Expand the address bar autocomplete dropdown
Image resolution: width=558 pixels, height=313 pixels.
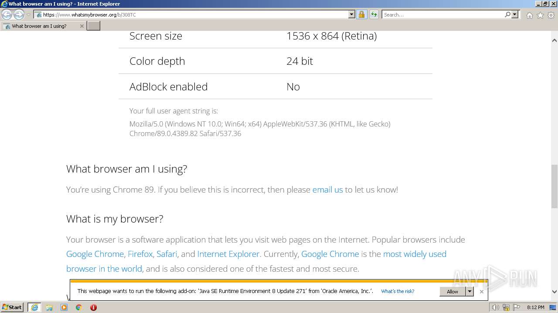click(352, 15)
